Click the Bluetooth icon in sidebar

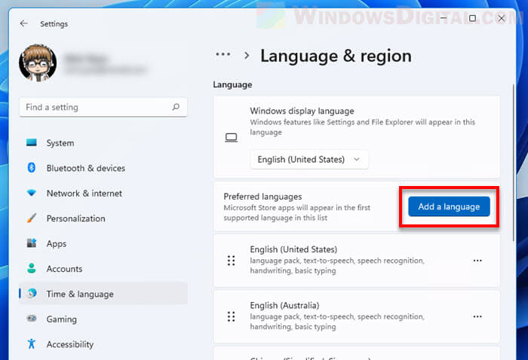pyautogui.click(x=32, y=167)
